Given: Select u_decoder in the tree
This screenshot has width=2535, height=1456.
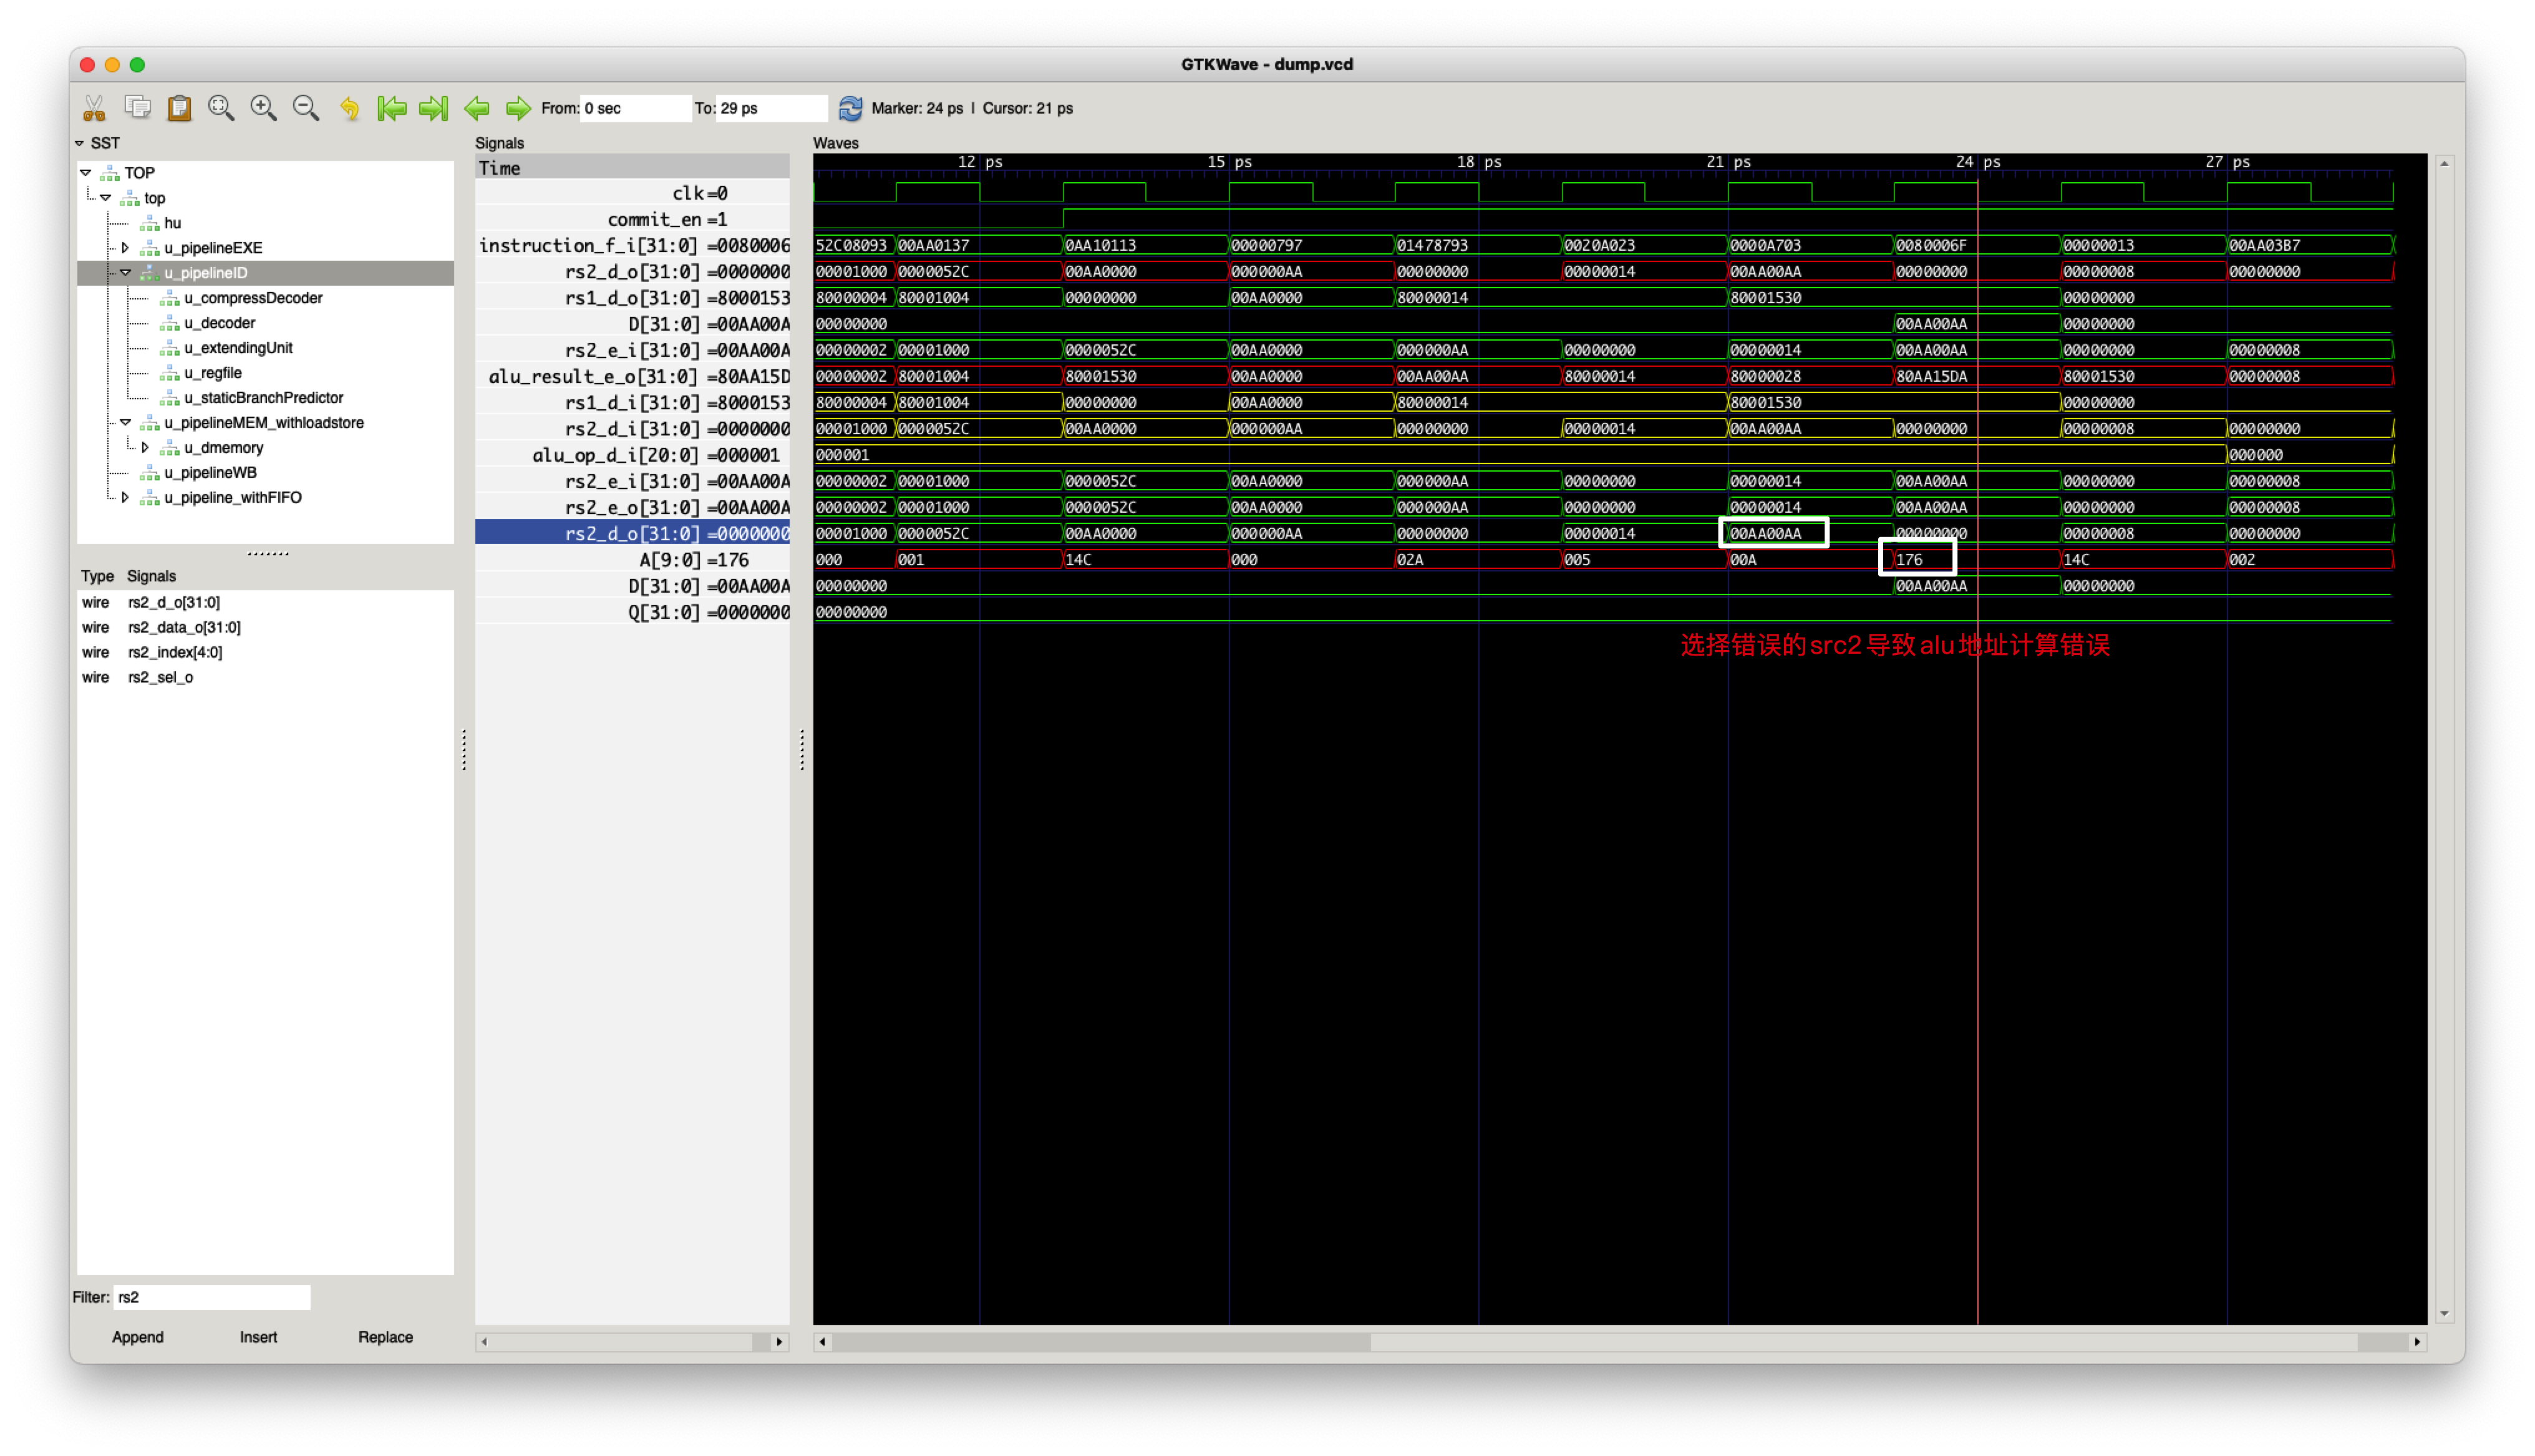Looking at the screenshot, I should (x=220, y=323).
